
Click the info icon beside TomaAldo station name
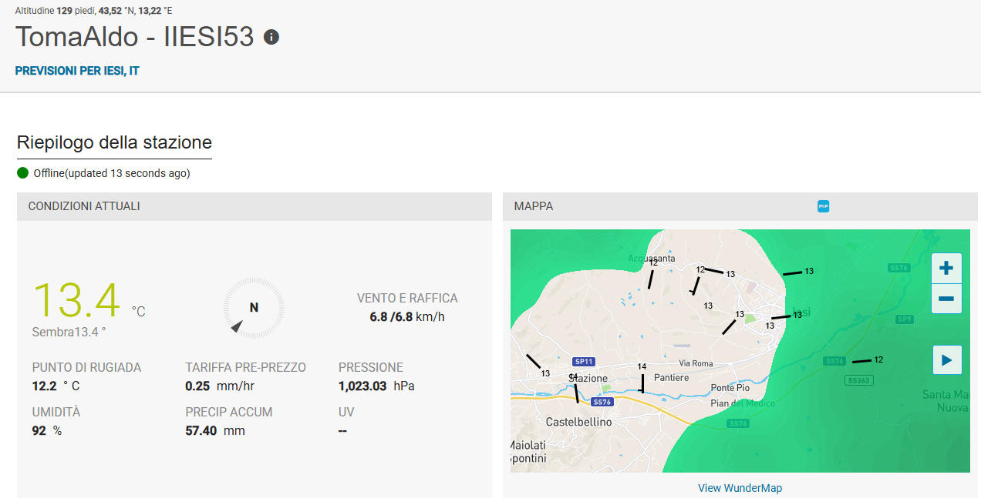(271, 37)
